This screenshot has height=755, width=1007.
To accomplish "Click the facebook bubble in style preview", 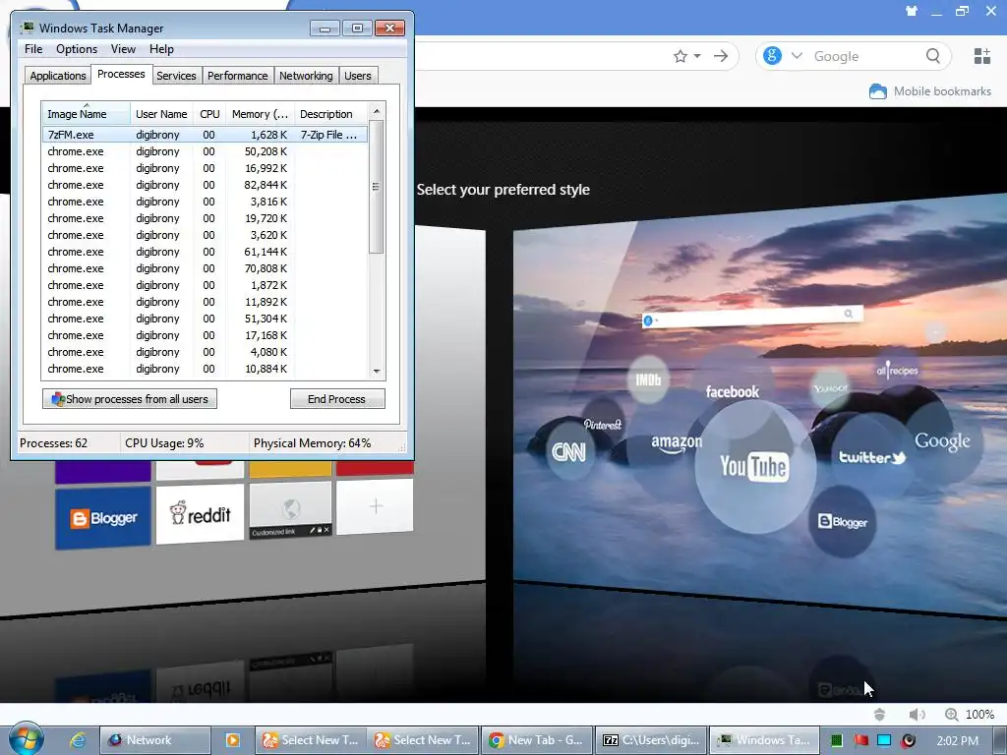I will tap(732, 391).
